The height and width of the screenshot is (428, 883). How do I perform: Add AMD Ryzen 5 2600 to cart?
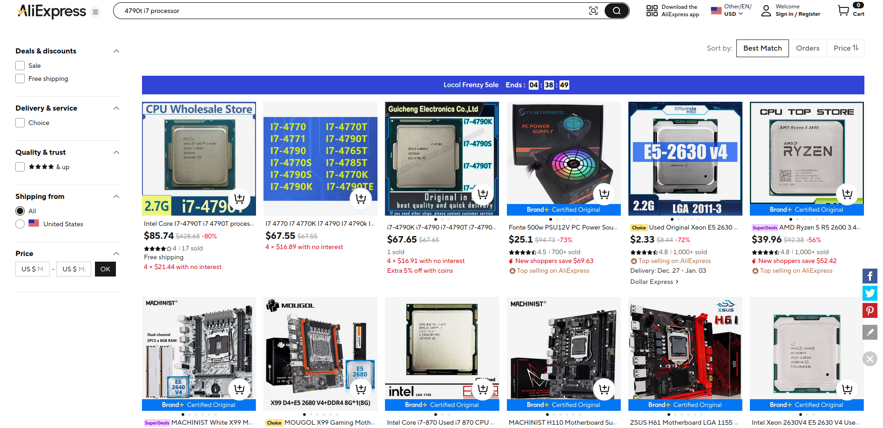pos(847,193)
